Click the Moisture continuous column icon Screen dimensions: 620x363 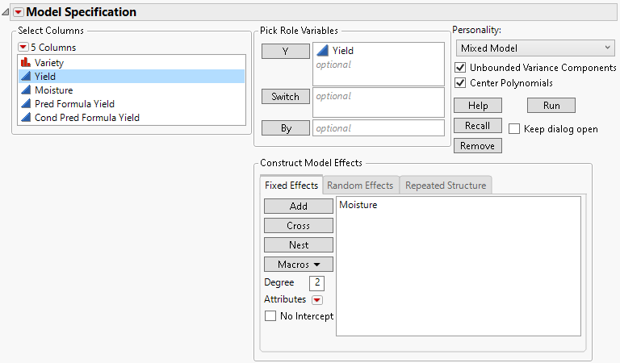[x=26, y=90]
